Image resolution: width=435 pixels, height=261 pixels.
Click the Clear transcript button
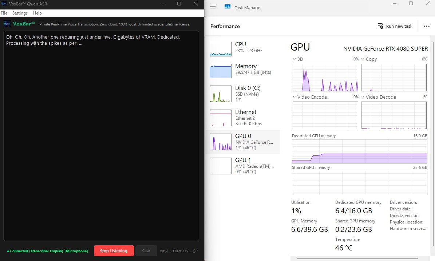[x=146, y=251]
